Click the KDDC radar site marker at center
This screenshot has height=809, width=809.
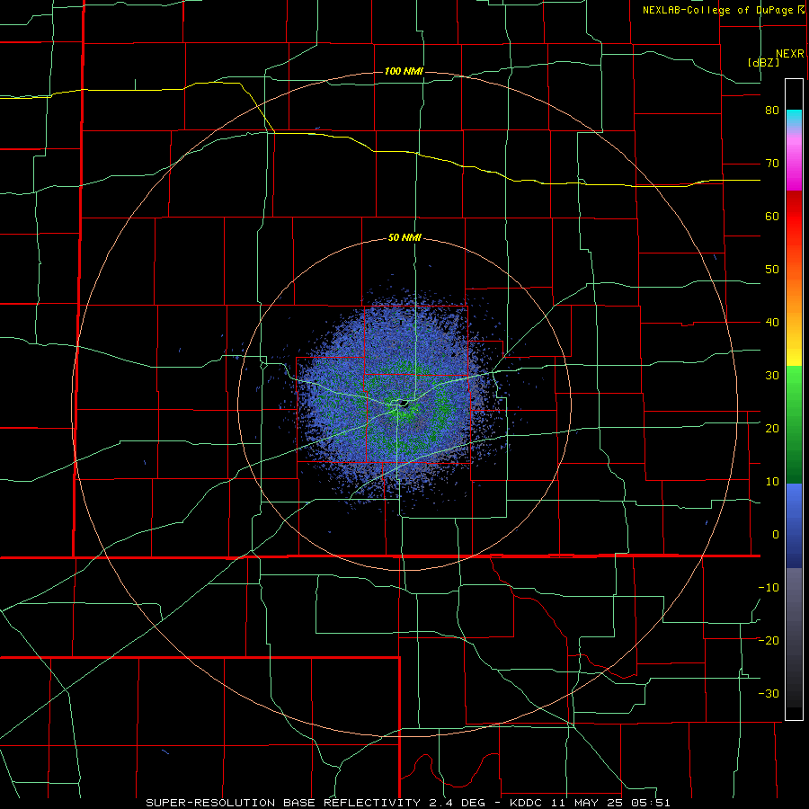click(x=404, y=403)
